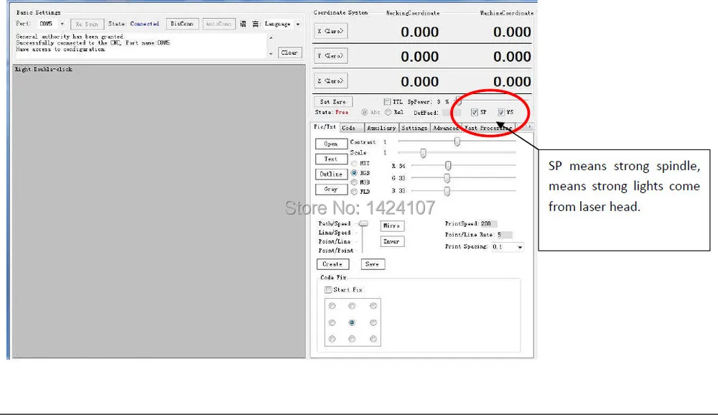718x415 pixels.
Task: Select the Abs radio button
Action: click(x=365, y=112)
